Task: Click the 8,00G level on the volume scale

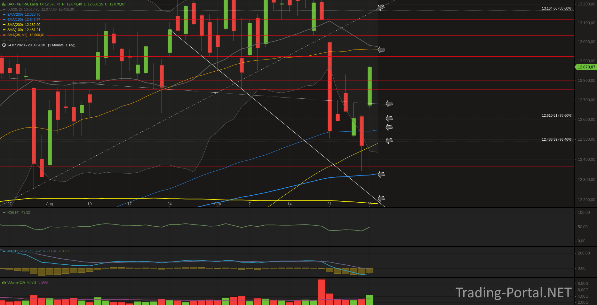Action: point(583,284)
